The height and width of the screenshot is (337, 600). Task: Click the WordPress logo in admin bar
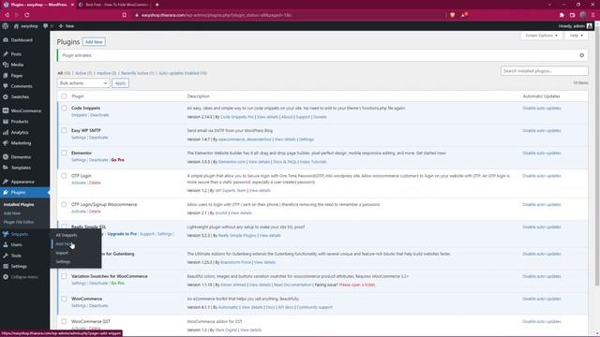click(x=6, y=26)
